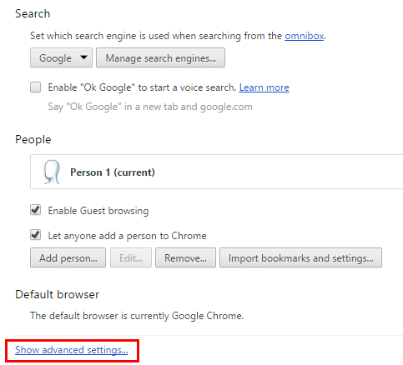Click the black arrow on the Google dropdown
Image resolution: width=403 pixels, height=365 pixels.
tap(83, 57)
